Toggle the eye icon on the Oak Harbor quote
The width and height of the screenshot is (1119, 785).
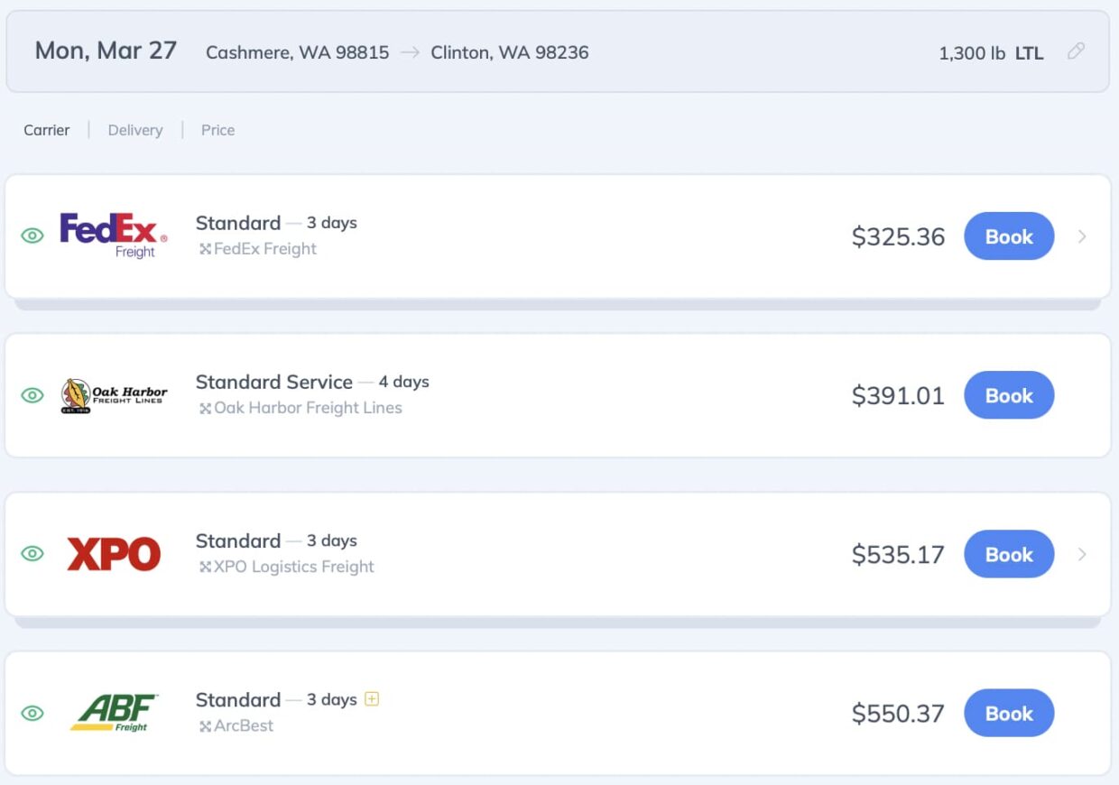[x=32, y=394]
